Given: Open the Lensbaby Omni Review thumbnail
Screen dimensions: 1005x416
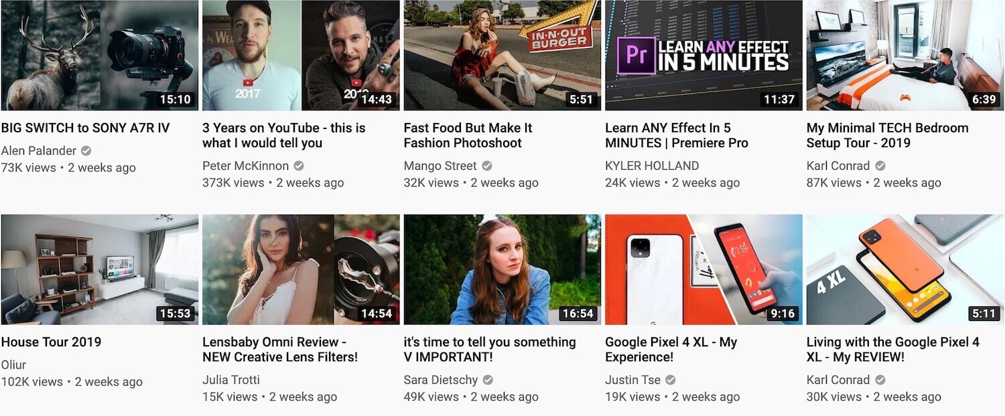Looking at the screenshot, I should pos(301,270).
